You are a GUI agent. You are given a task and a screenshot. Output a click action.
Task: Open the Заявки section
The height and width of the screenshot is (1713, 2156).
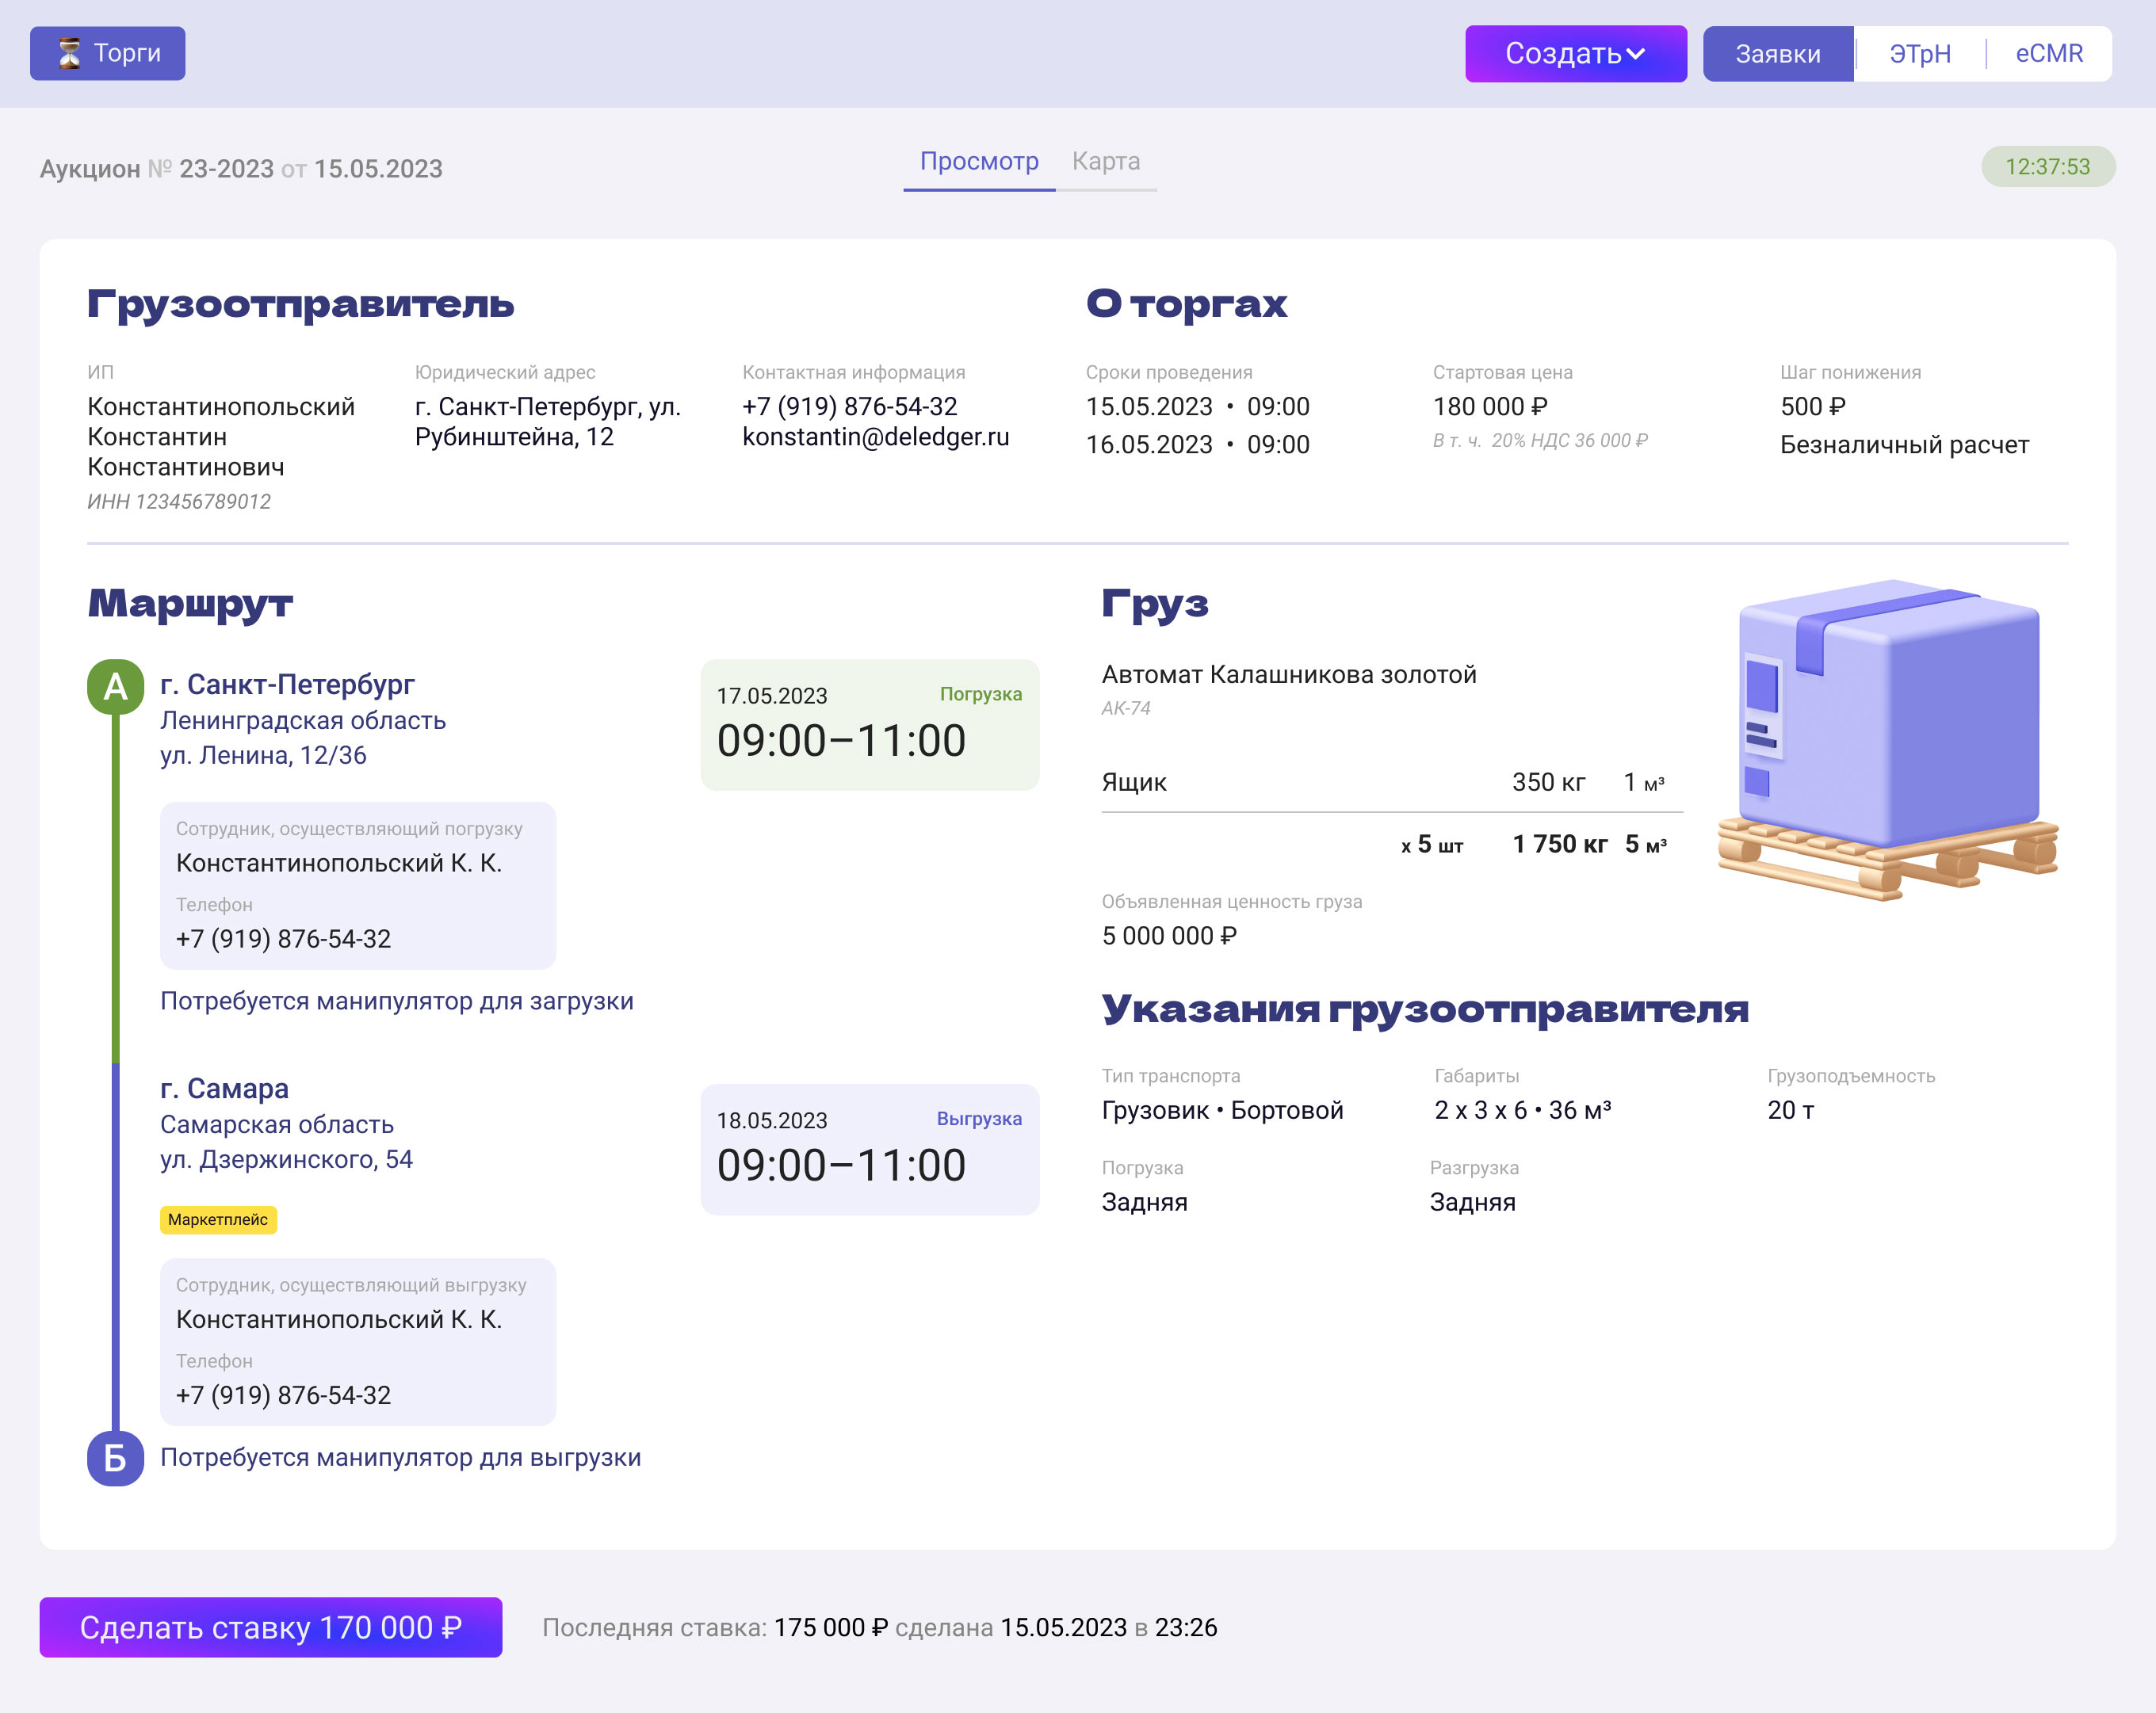tap(1778, 54)
